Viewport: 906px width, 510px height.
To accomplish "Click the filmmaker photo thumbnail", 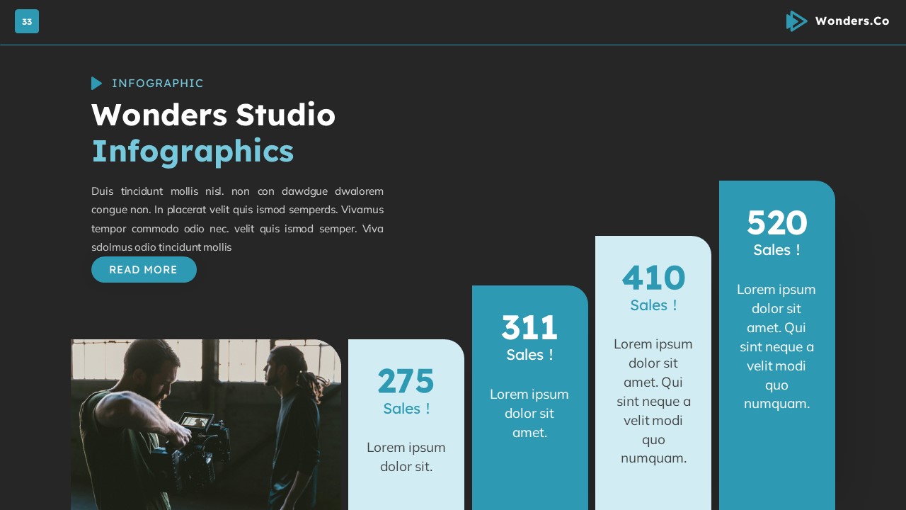I will pyautogui.click(x=205, y=425).
